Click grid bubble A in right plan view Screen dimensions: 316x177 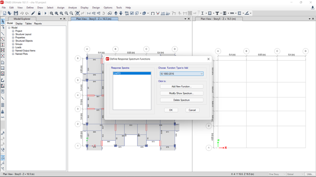(x=218, y=51)
